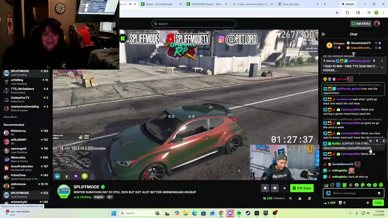Launch Epic Games from the taskbar
Screen dimensions: 388x218
(x=266, y=213)
